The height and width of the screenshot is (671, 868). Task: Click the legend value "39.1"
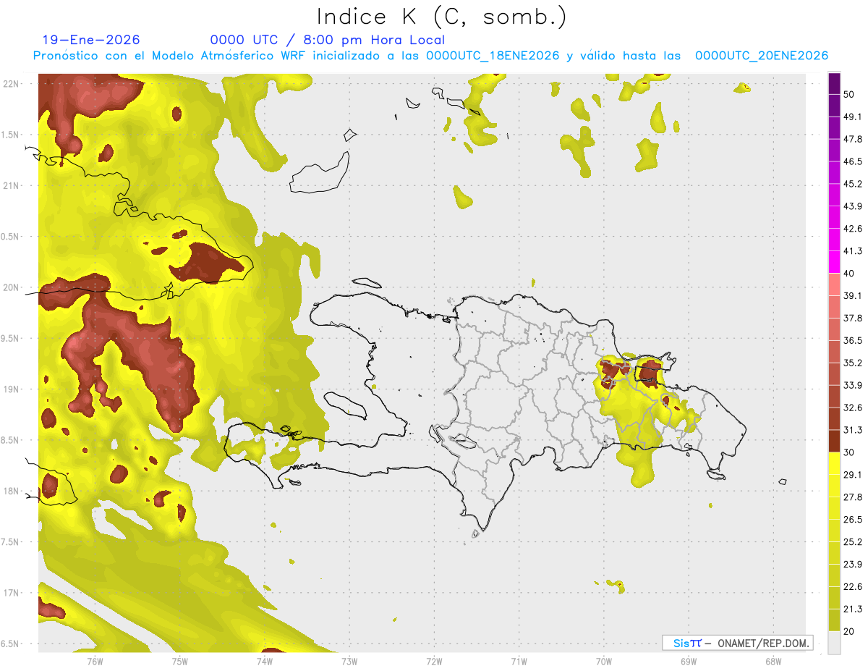tap(853, 295)
